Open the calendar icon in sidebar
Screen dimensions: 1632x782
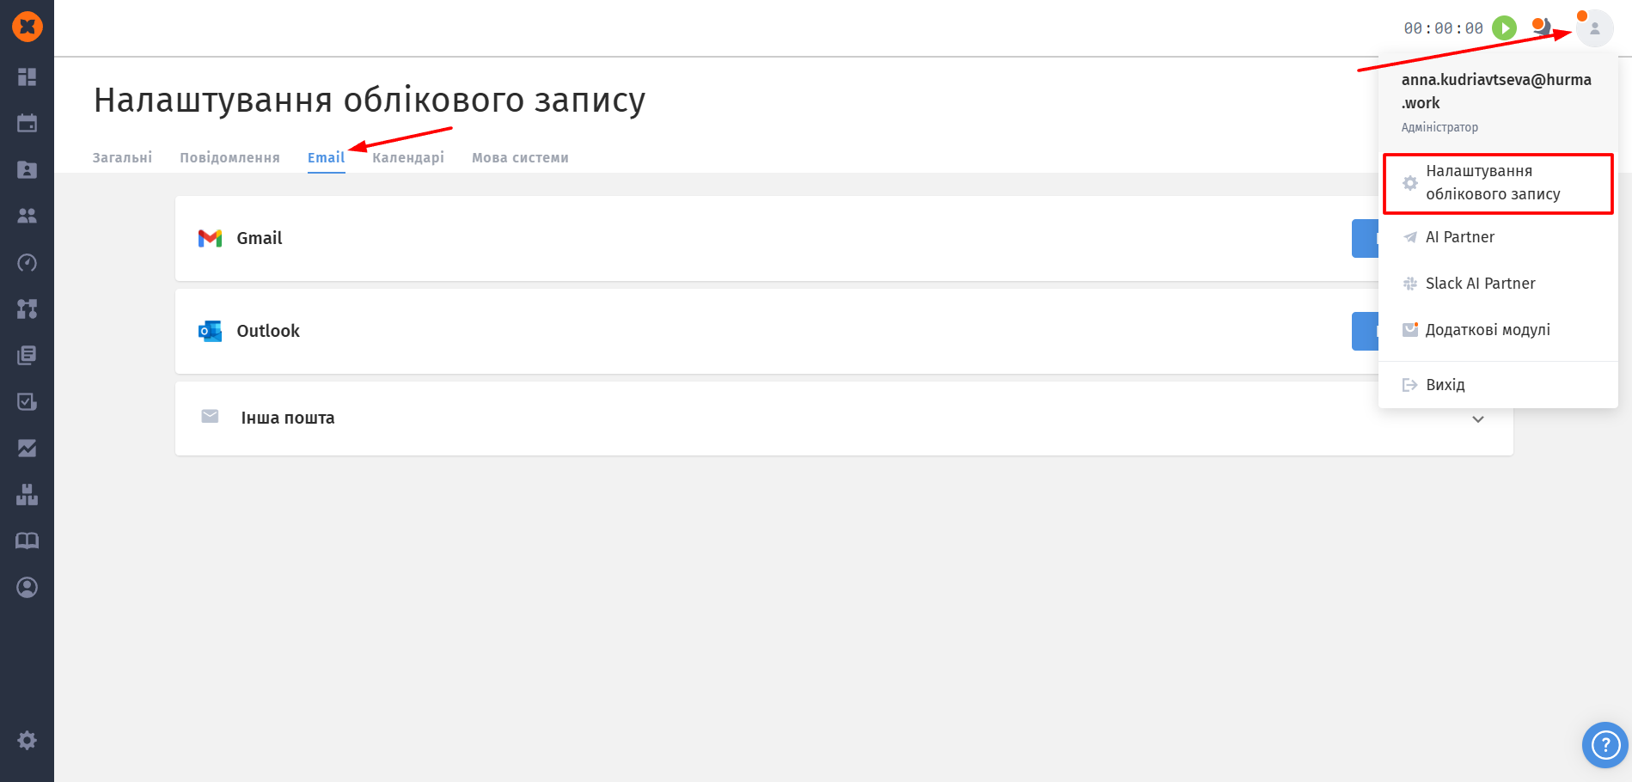[x=27, y=123]
